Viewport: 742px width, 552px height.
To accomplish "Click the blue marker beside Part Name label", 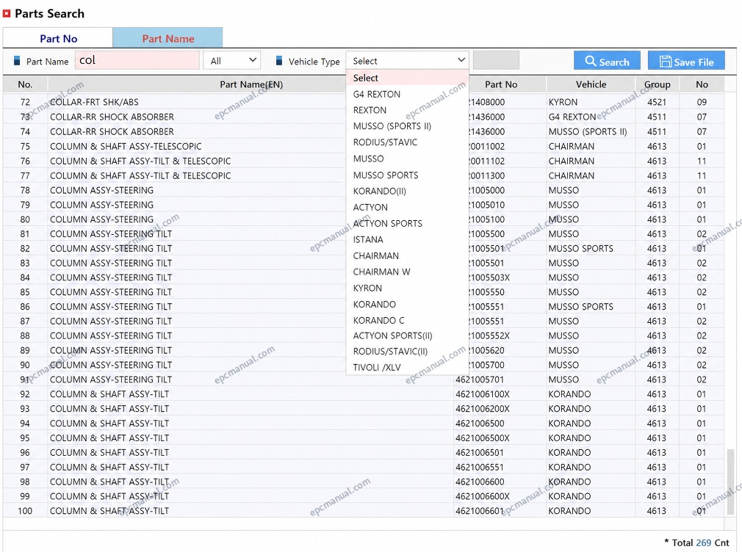I will tap(17, 60).
